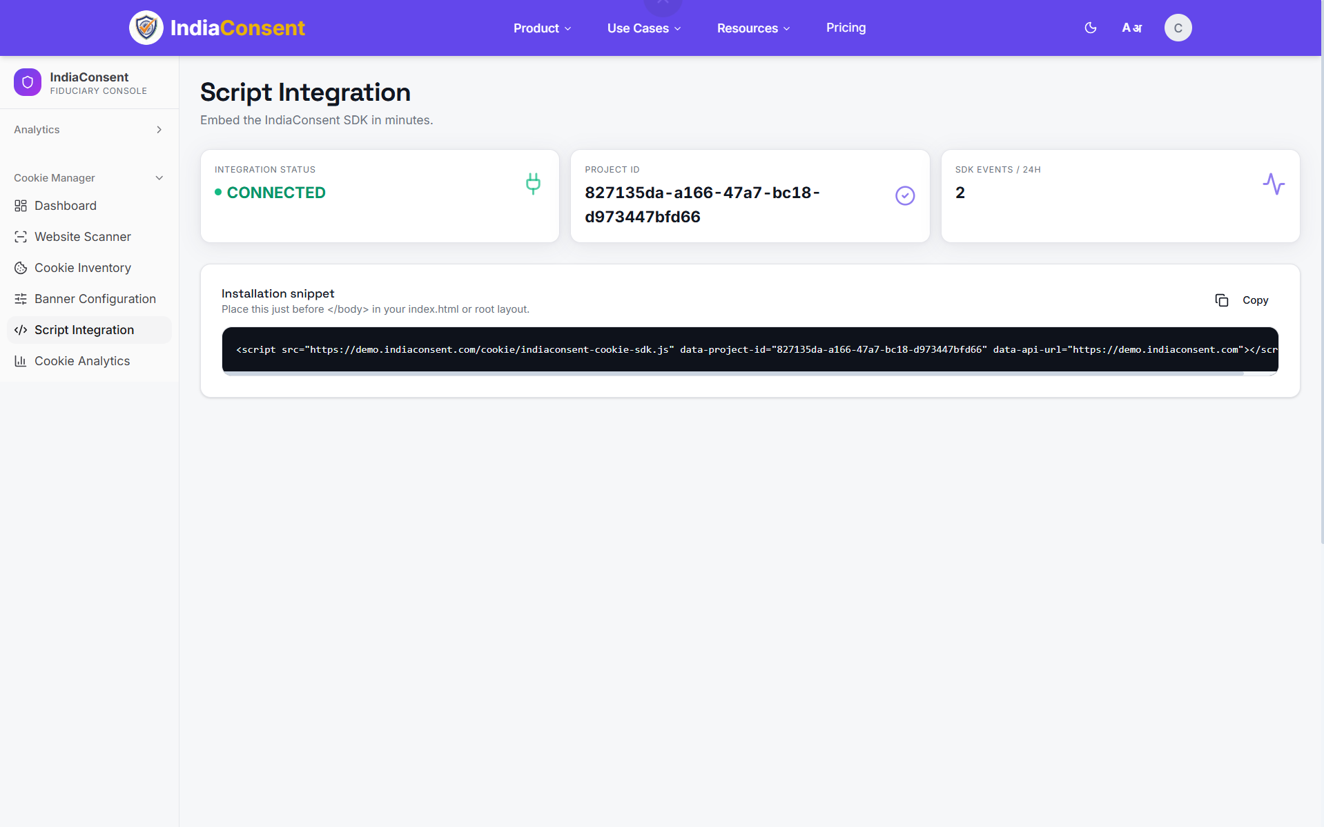Click the check circle icon beside Project ID
Screen dimensions: 1324x827
click(905, 196)
